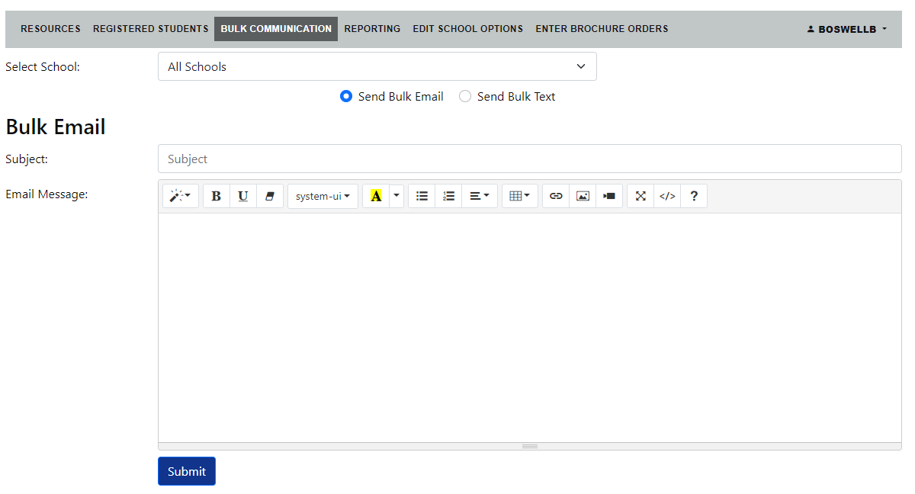
Task: Insert an ordered numbered list
Action: (x=448, y=196)
